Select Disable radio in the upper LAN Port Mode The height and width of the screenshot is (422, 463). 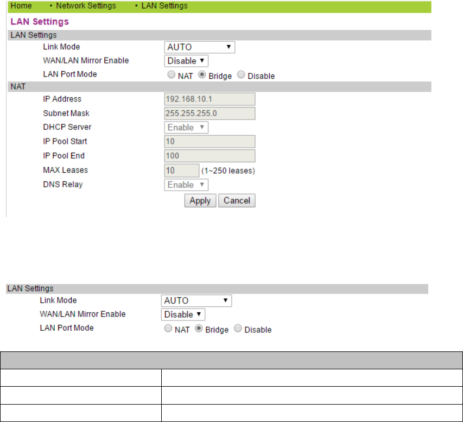241,74
